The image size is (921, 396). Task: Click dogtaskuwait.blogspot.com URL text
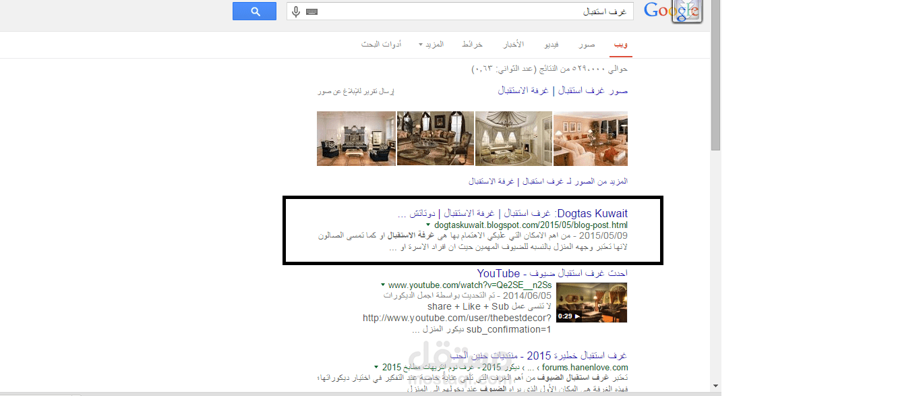coord(531,225)
